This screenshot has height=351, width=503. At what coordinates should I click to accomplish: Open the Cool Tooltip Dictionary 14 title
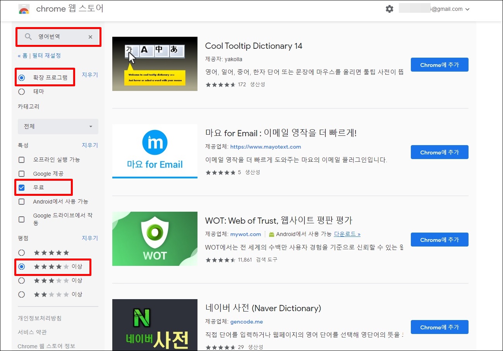point(254,46)
